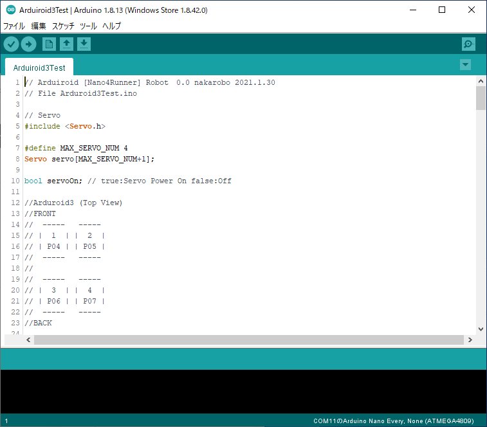Open the ファイル menu
This screenshot has width=487, height=427.
tap(14, 26)
